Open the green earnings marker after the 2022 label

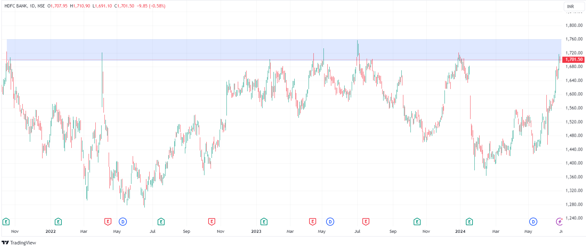[x=58, y=222]
